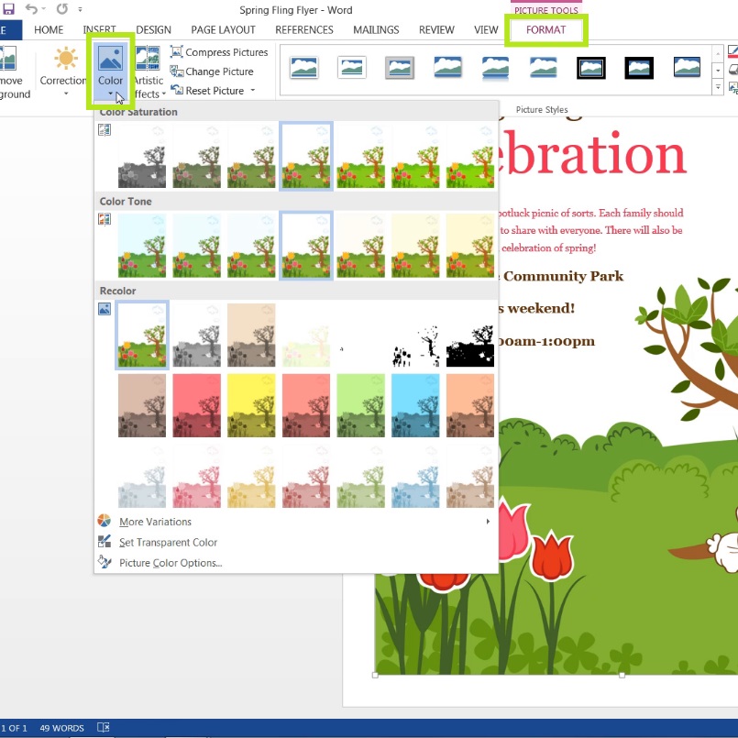Viewport: 738px width, 738px height.
Task: Open the Artistic Effects dropdown
Action: pos(149,72)
